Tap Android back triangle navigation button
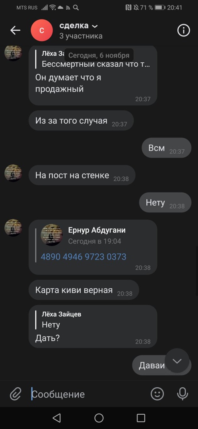Image resolution: width=198 pixels, height=429 pixels. click(x=56, y=418)
